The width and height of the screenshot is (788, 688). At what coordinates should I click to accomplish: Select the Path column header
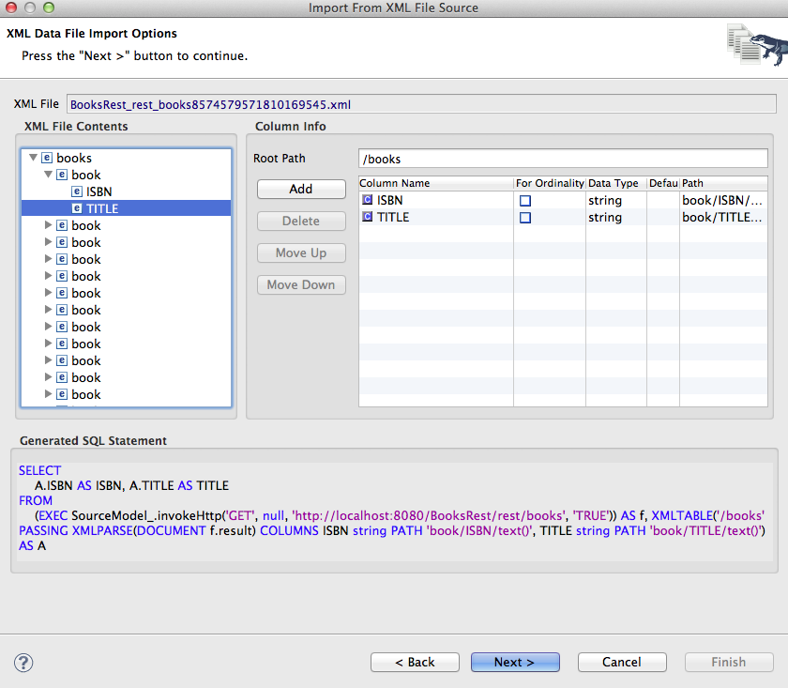tap(723, 183)
